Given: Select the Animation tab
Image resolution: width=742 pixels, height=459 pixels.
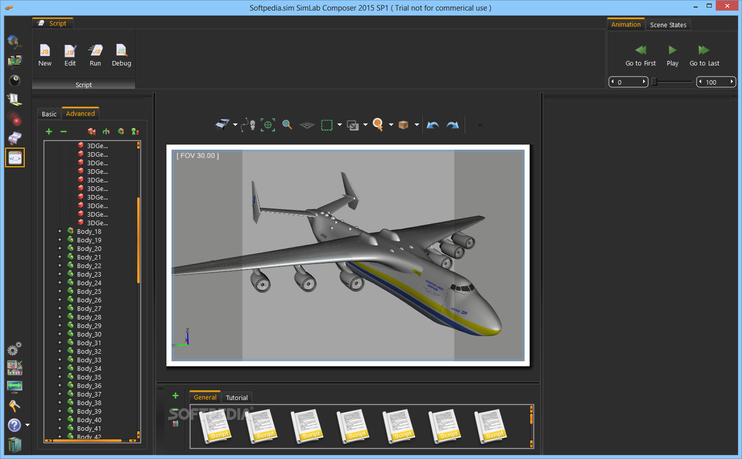Looking at the screenshot, I should [x=625, y=24].
